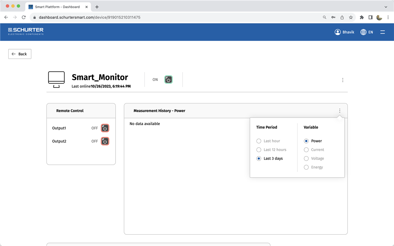The width and height of the screenshot is (394, 246).
Task: Click Measurement History - Power heading
Action: [159, 111]
